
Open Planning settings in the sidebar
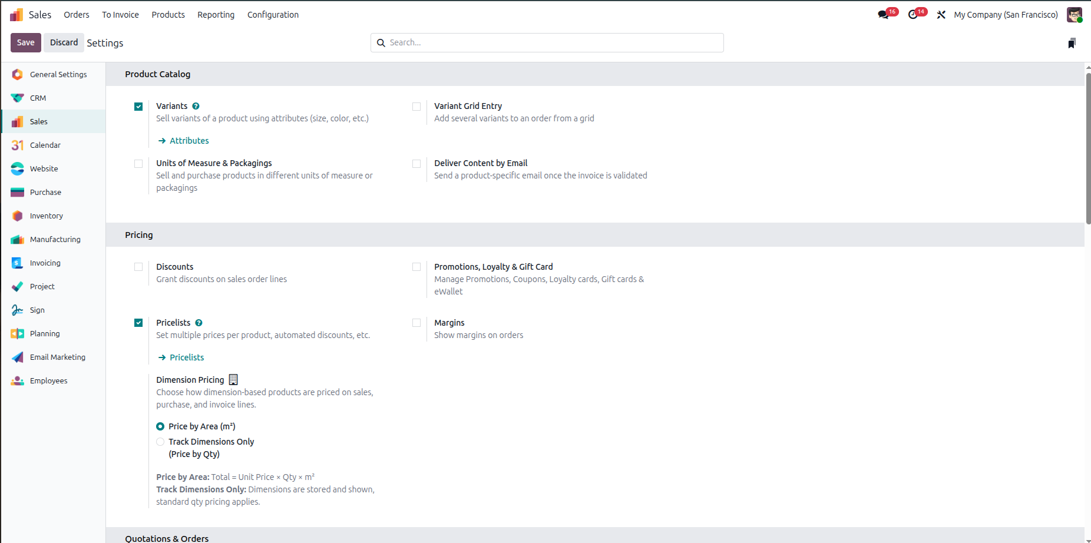click(x=54, y=333)
